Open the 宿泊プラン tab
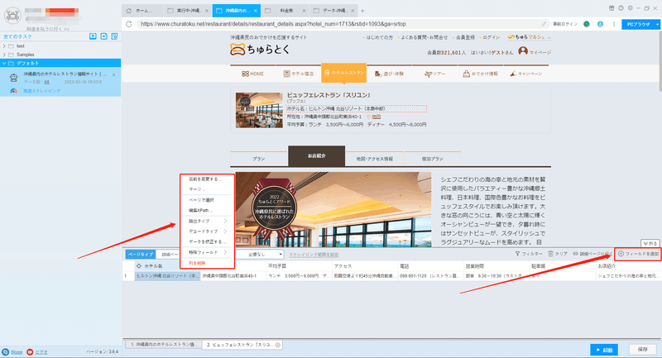The width and height of the screenshot is (662, 358). [x=432, y=159]
